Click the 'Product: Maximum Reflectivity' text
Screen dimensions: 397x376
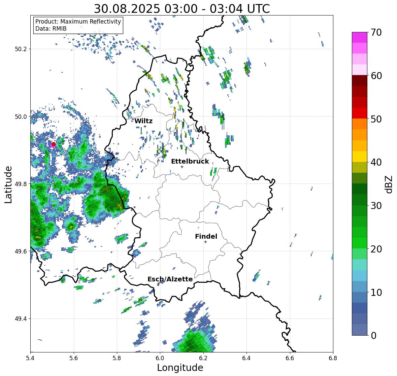78,22
